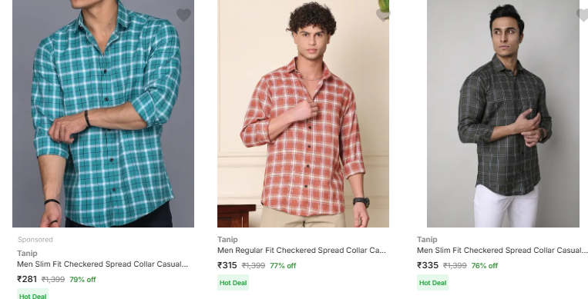588x299 pixels.
Task: Open sponsored Men Slim Fit shirt title
Action: click(x=102, y=264)
